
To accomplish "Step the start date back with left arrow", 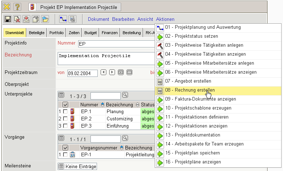I will (103, 72).
